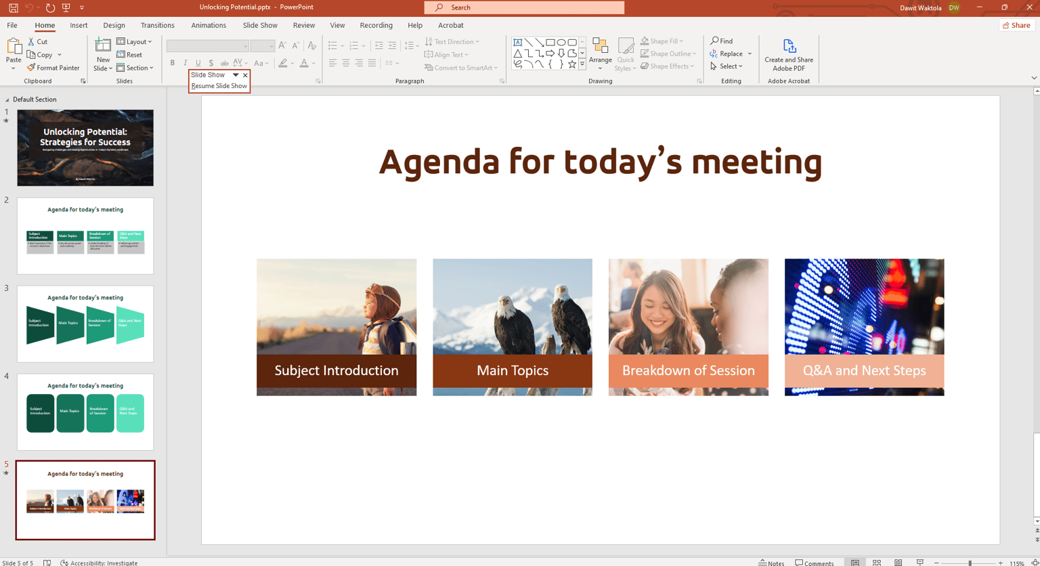This screenshot has width=1040, height=566.
Task: Select the Right Arrow block shape
Action: [550, 53]
